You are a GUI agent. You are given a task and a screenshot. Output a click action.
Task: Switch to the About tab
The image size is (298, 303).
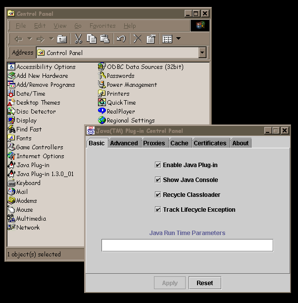pyautogui.click(x=240, y=143)
